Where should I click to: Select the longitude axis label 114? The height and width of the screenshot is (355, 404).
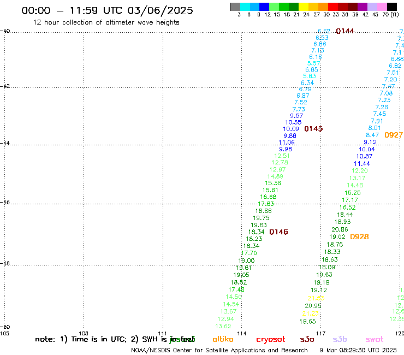(242, 333)
